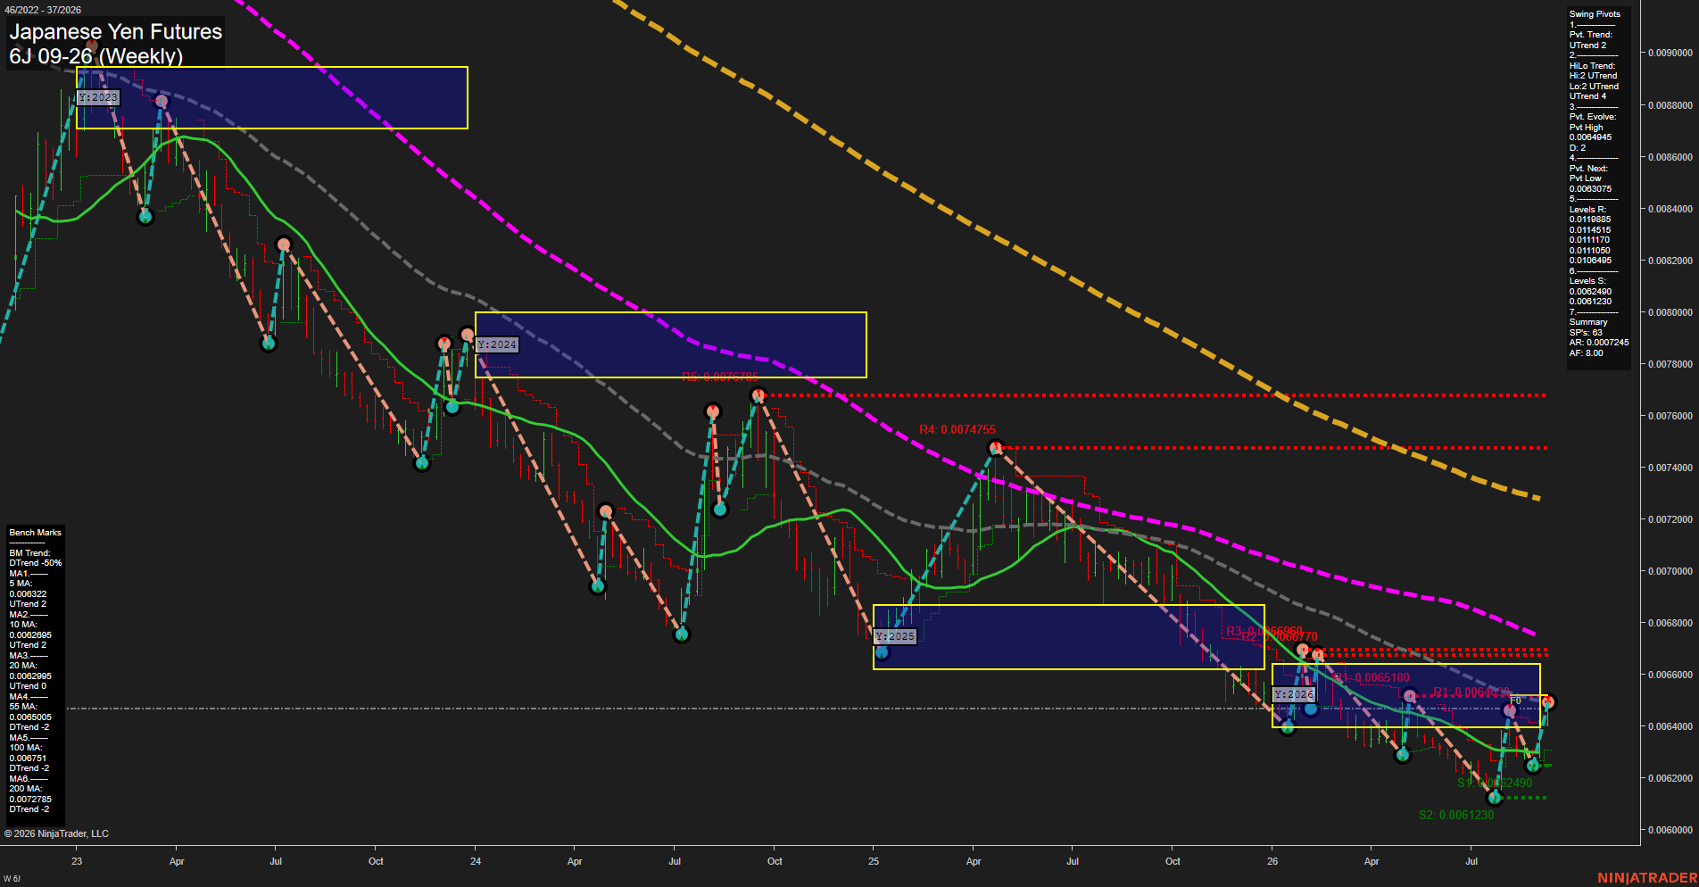Click resistance level 0.0114515 in panel
This screenshot has width=1699, height=887.
pyautogui.click(x=1590, y=230)
